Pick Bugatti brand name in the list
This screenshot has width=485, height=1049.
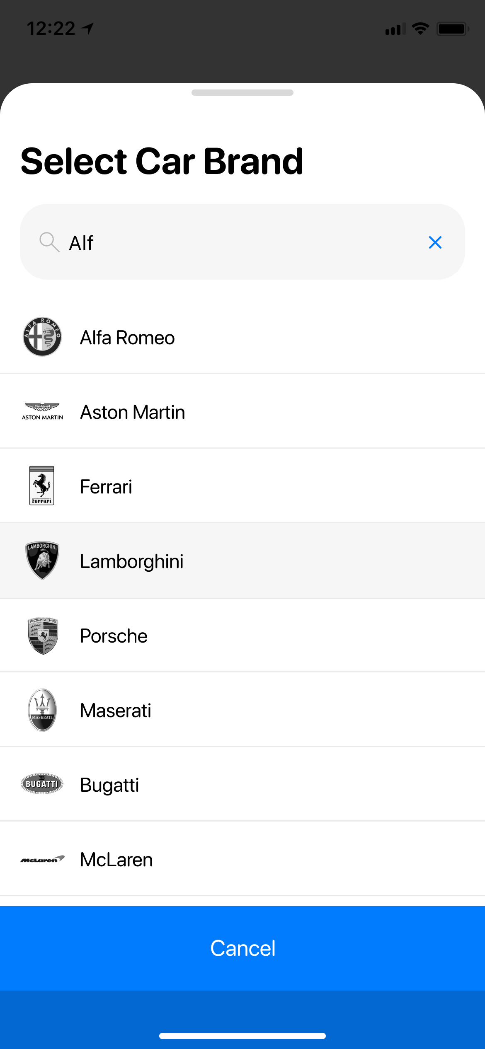109,785
